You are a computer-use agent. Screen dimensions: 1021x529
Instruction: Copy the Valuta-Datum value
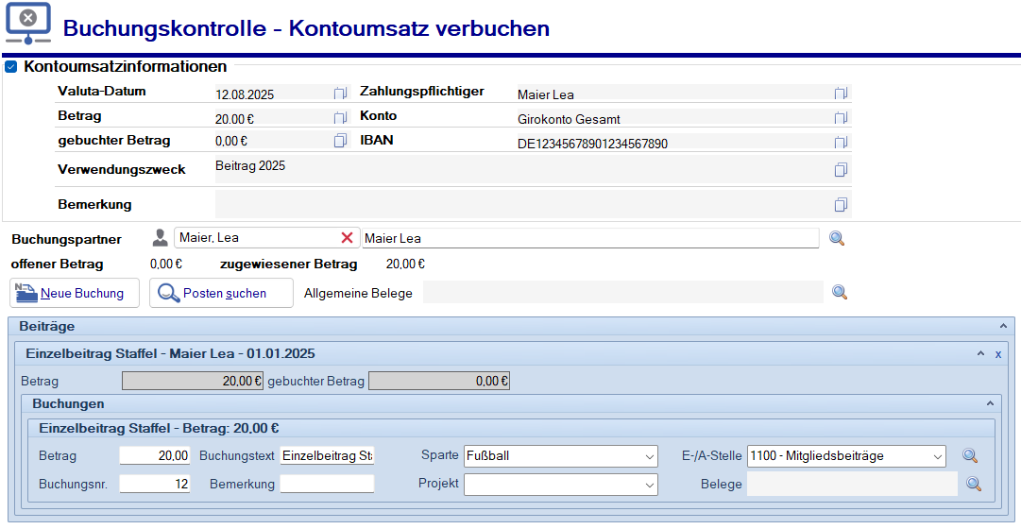[340, 94]
